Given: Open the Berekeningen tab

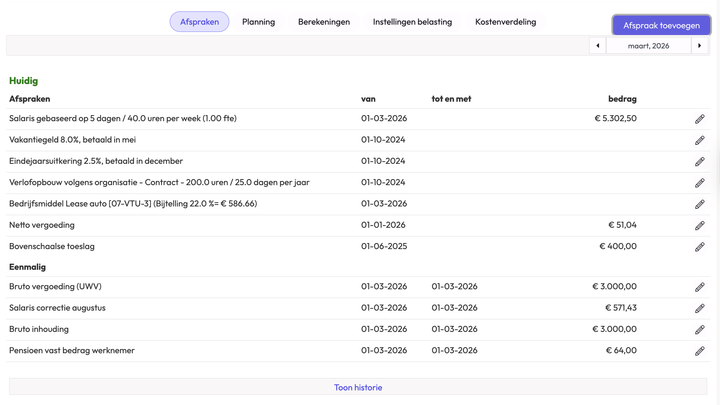Looking at the screenshot, I should [324, 22].
